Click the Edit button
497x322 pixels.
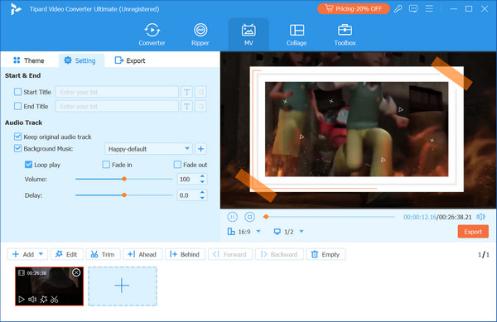coord(66,254)
